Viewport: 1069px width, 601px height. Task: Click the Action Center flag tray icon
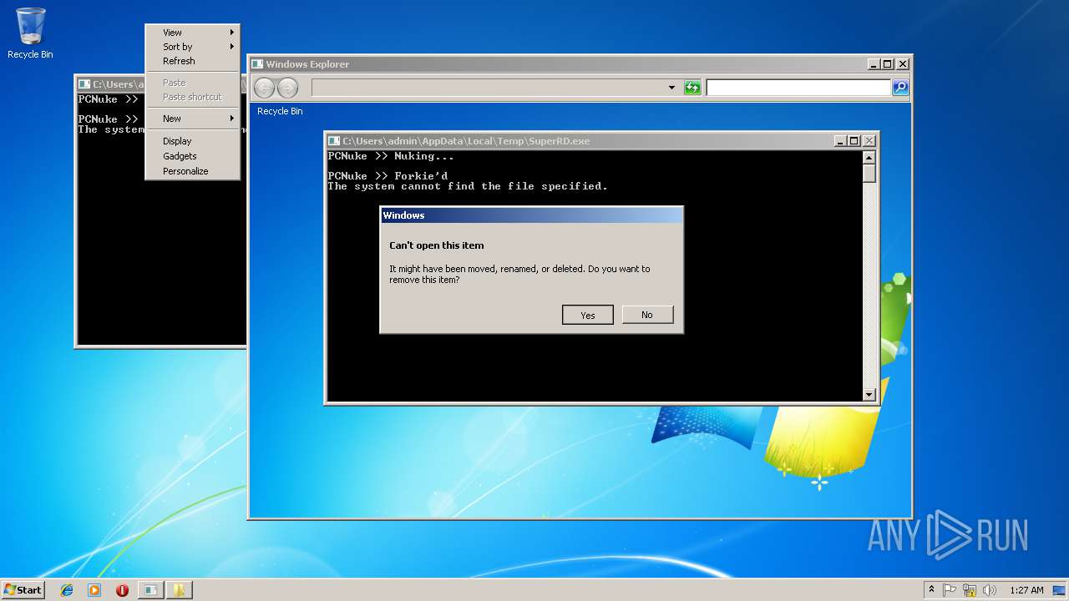[x=950, y=590]
